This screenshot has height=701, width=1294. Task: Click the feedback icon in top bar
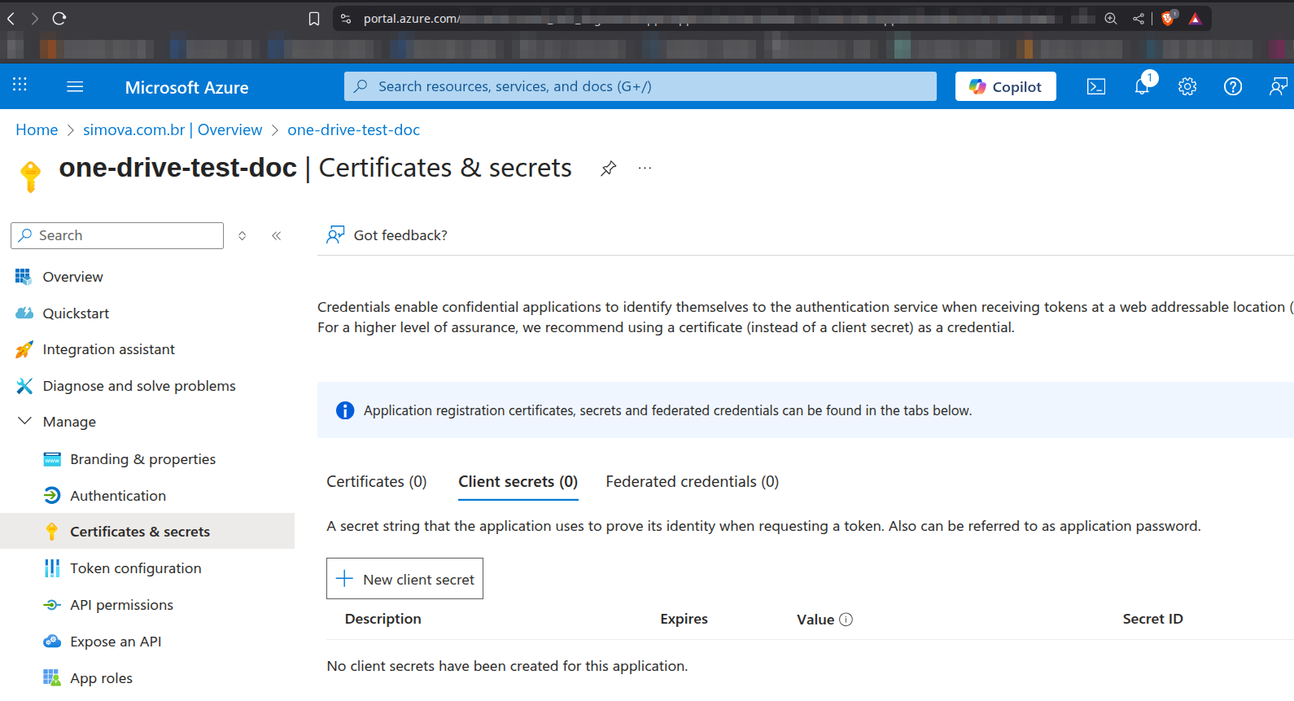click(x=1278, y=86)
